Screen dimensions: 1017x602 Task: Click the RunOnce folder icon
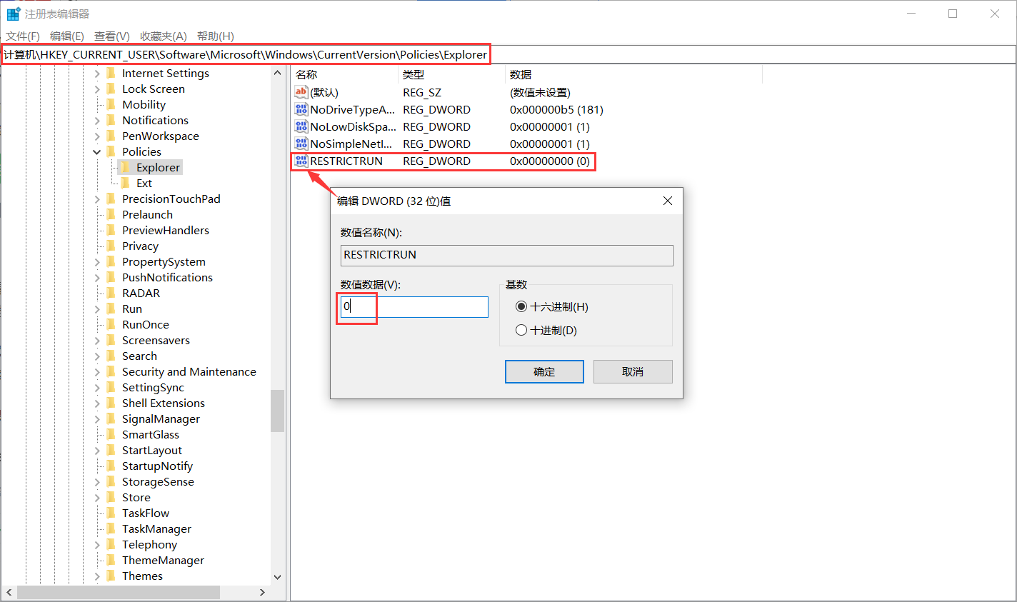(111, 324)
